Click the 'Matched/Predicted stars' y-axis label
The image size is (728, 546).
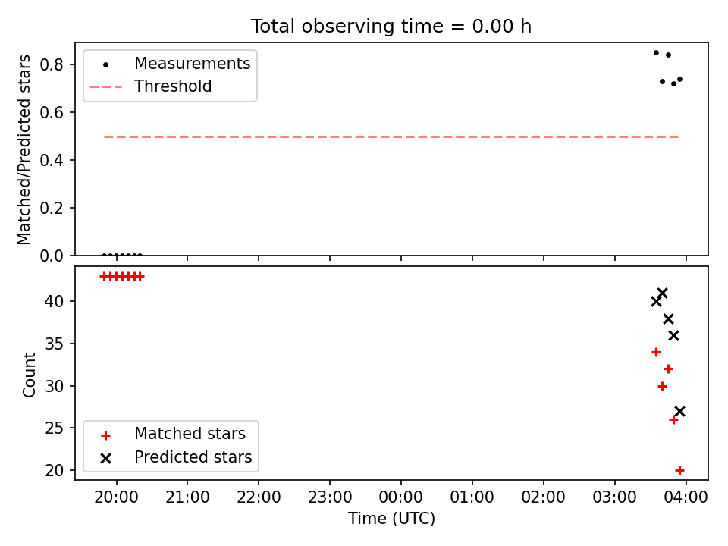[24, 149]
